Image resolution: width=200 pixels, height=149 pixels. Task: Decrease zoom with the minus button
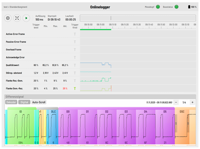(176, 102)
